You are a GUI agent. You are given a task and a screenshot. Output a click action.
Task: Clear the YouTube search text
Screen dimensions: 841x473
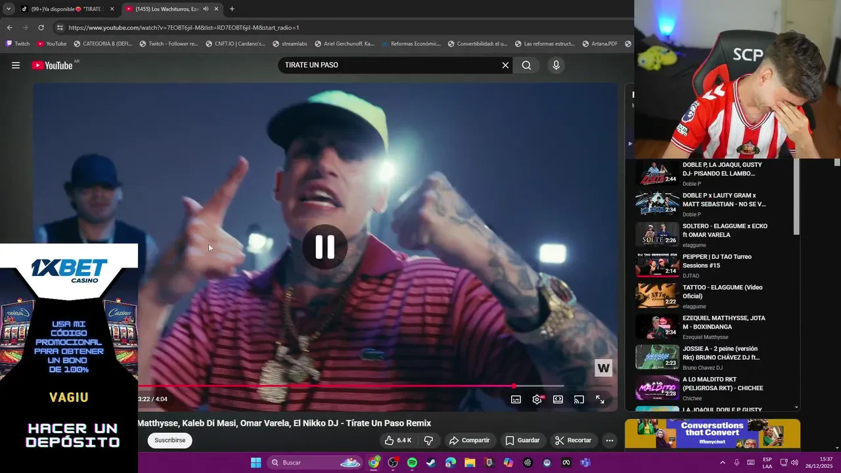505,65
